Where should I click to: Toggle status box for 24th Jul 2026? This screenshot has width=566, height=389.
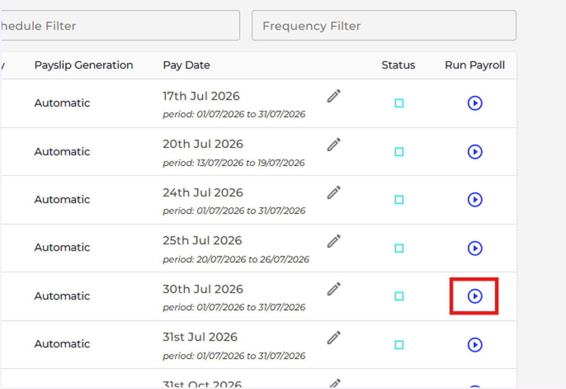[x=399, y=200]
